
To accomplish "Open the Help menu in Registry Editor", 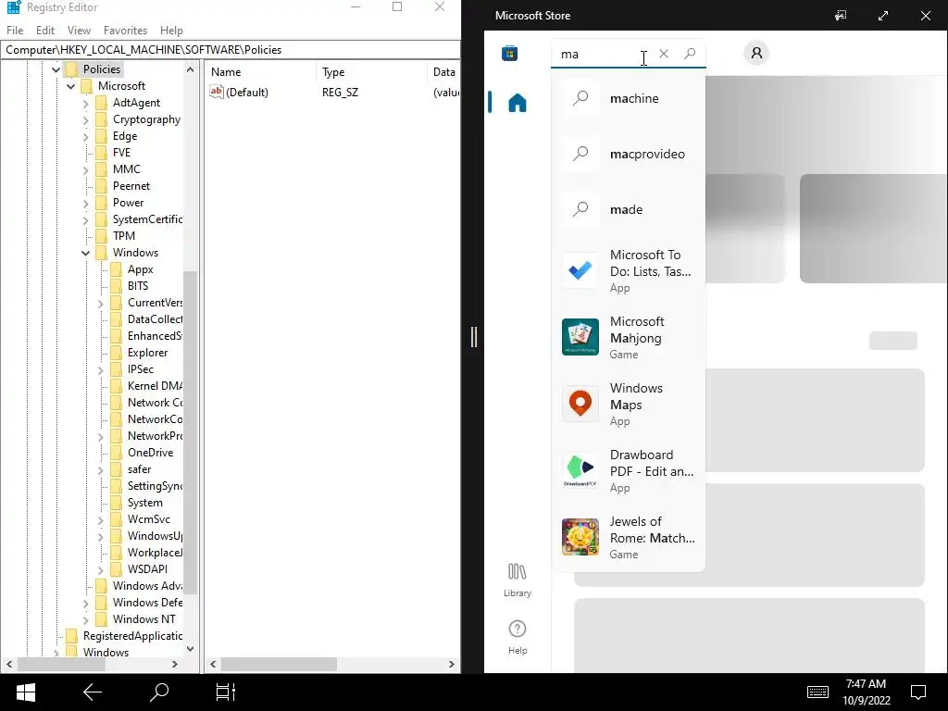I will coord(171,31).
